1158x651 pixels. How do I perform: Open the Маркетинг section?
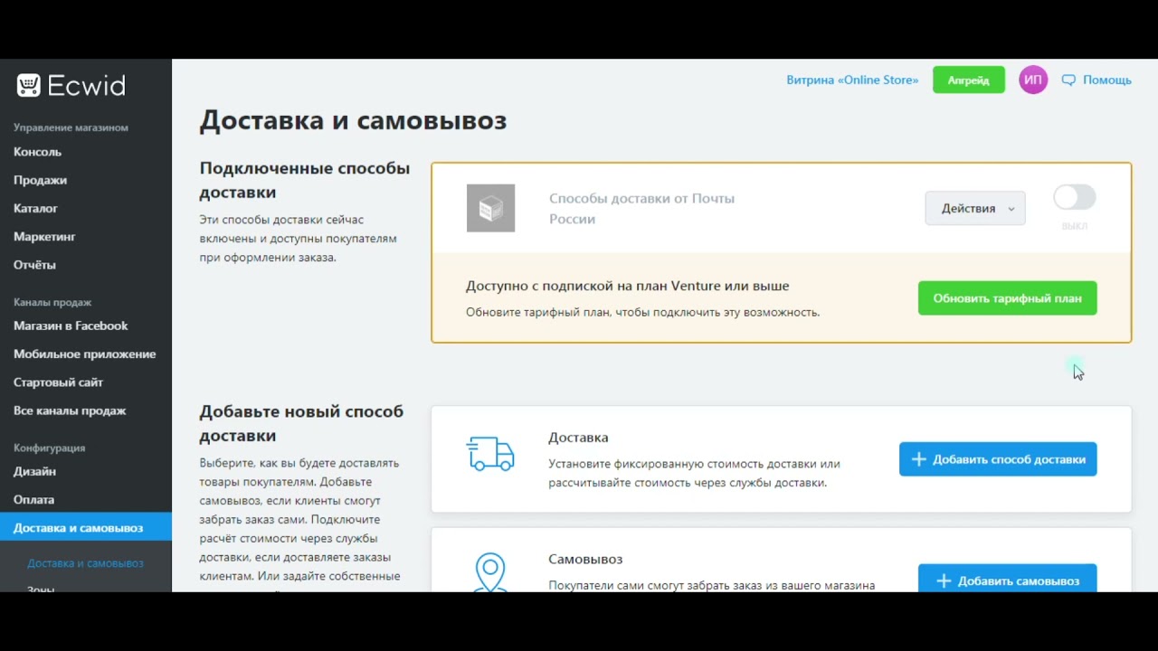click(x=44, y=236)
